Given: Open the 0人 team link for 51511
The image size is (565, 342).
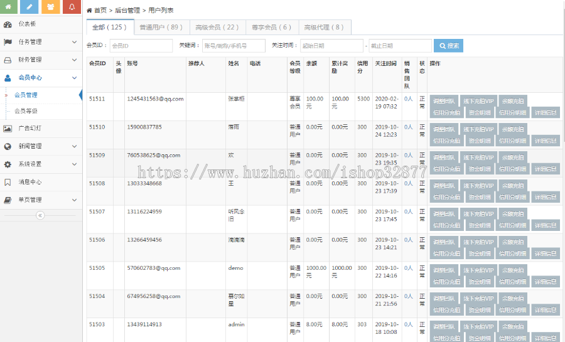Looking at the screenshot, I should pos(408,99).
